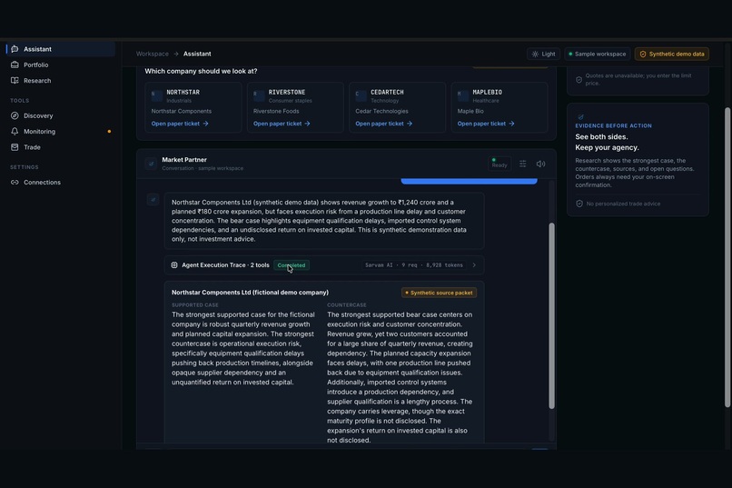The width and height of the screenshot is (732, 488).
Task: Click the 'Cedar Technologies' text
Action: pyautogui.click(x=381, y=111)
